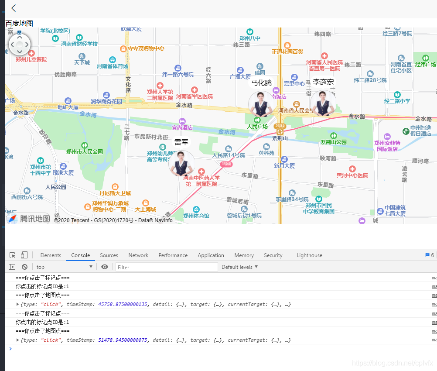
Task: Open the Sources tab
Action: [x=109, y=255]
